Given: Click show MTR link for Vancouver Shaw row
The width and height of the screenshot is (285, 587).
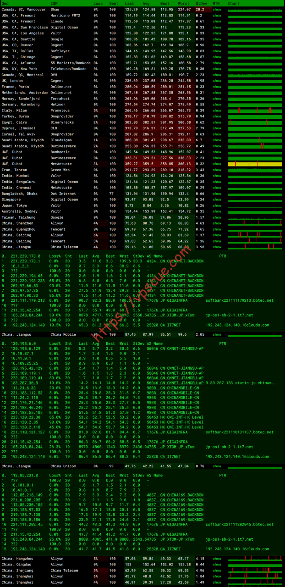Looking at the screenshot, I should 217,9.
